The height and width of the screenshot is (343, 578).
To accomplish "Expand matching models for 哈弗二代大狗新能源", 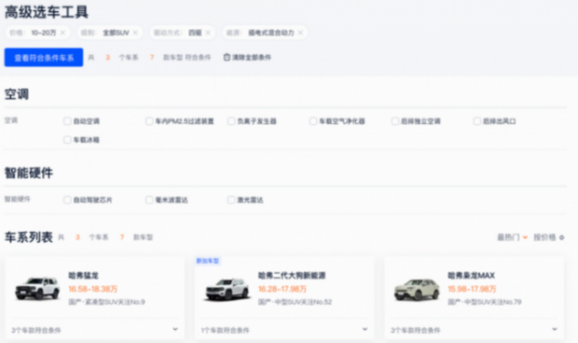I will point(366,329).
